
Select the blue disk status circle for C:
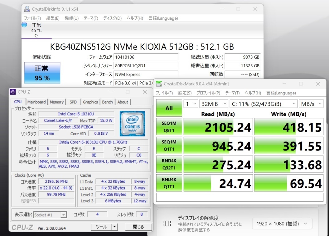tap(24, 25)
